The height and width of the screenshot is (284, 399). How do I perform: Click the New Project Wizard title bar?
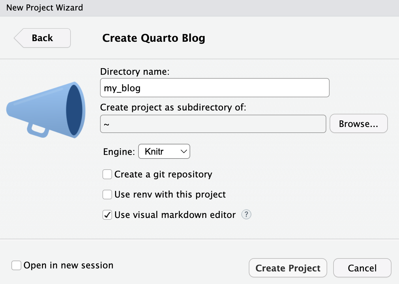44,8
